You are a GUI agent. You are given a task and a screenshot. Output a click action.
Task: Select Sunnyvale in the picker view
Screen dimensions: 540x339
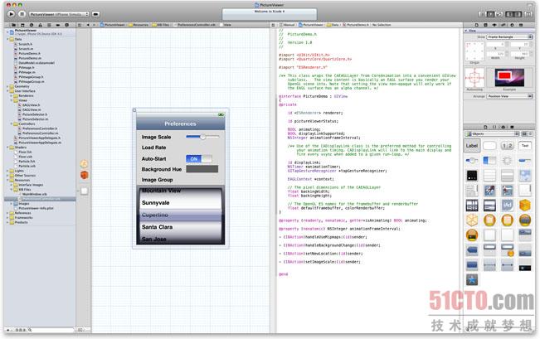point(156,203)
